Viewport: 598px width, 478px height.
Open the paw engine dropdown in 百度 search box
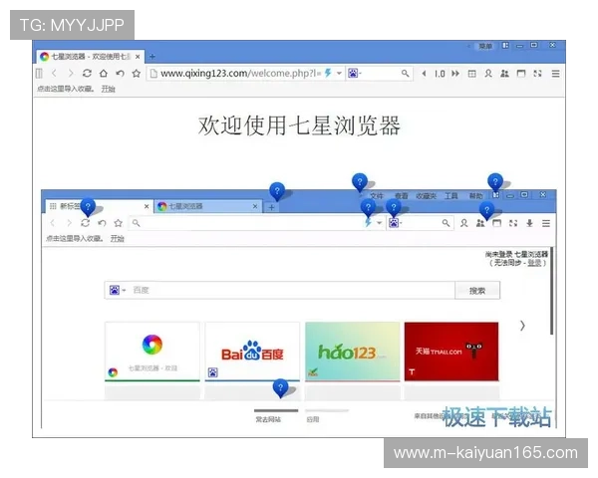pos(118,290)
